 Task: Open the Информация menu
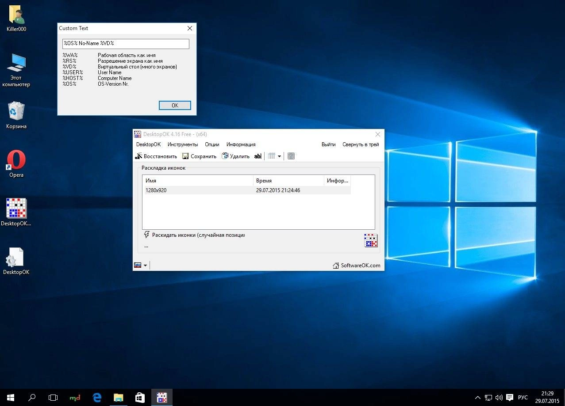point(241,144)
